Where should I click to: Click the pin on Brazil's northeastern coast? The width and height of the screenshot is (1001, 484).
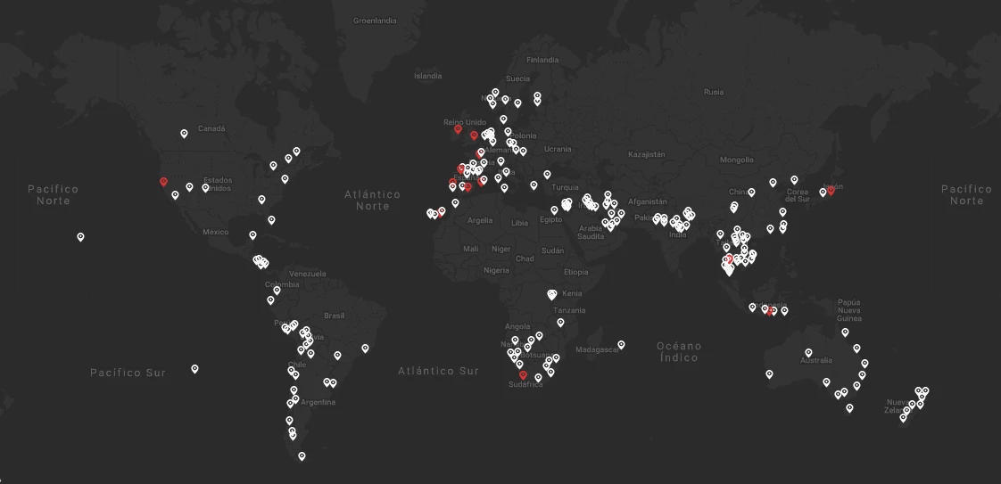(365, 349)
